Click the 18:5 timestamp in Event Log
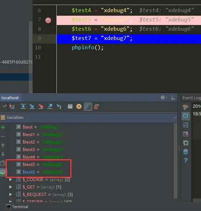Image resolution: width=201 pixels, height=211 pixels. (x=197, y=114)
